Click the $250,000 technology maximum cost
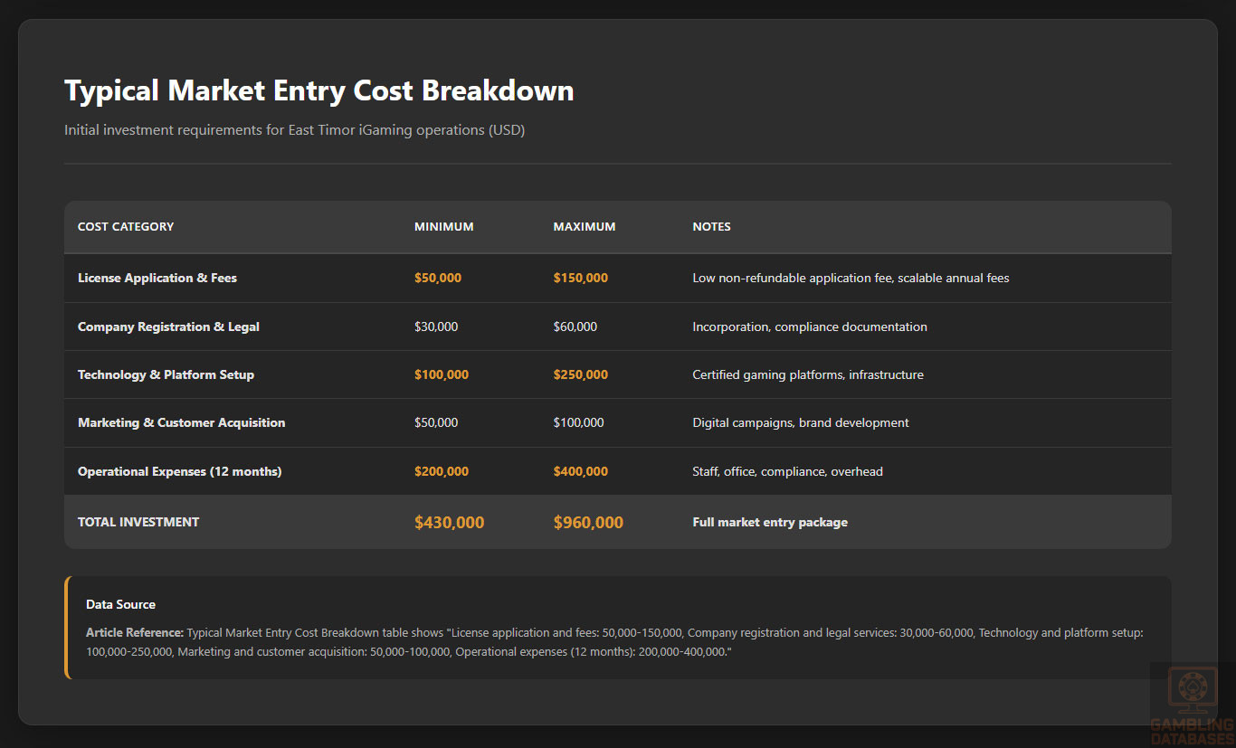 pyautogui.click(x=580, y=374)
